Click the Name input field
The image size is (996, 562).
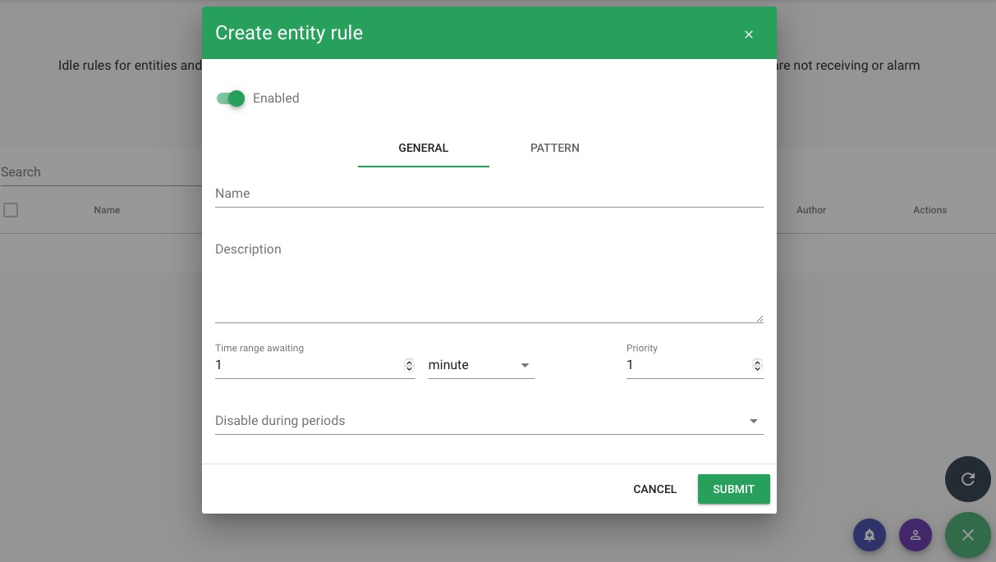point(489,194)
